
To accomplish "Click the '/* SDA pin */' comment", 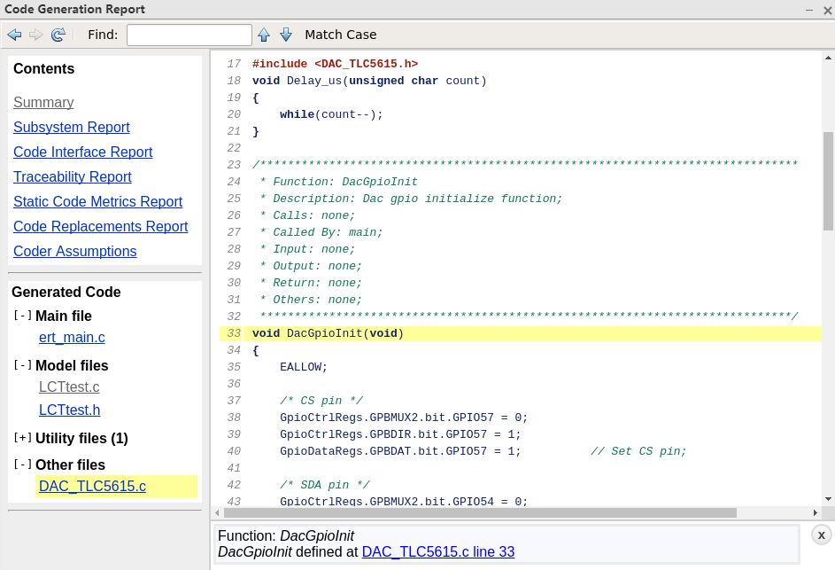I will pos(325,485).
